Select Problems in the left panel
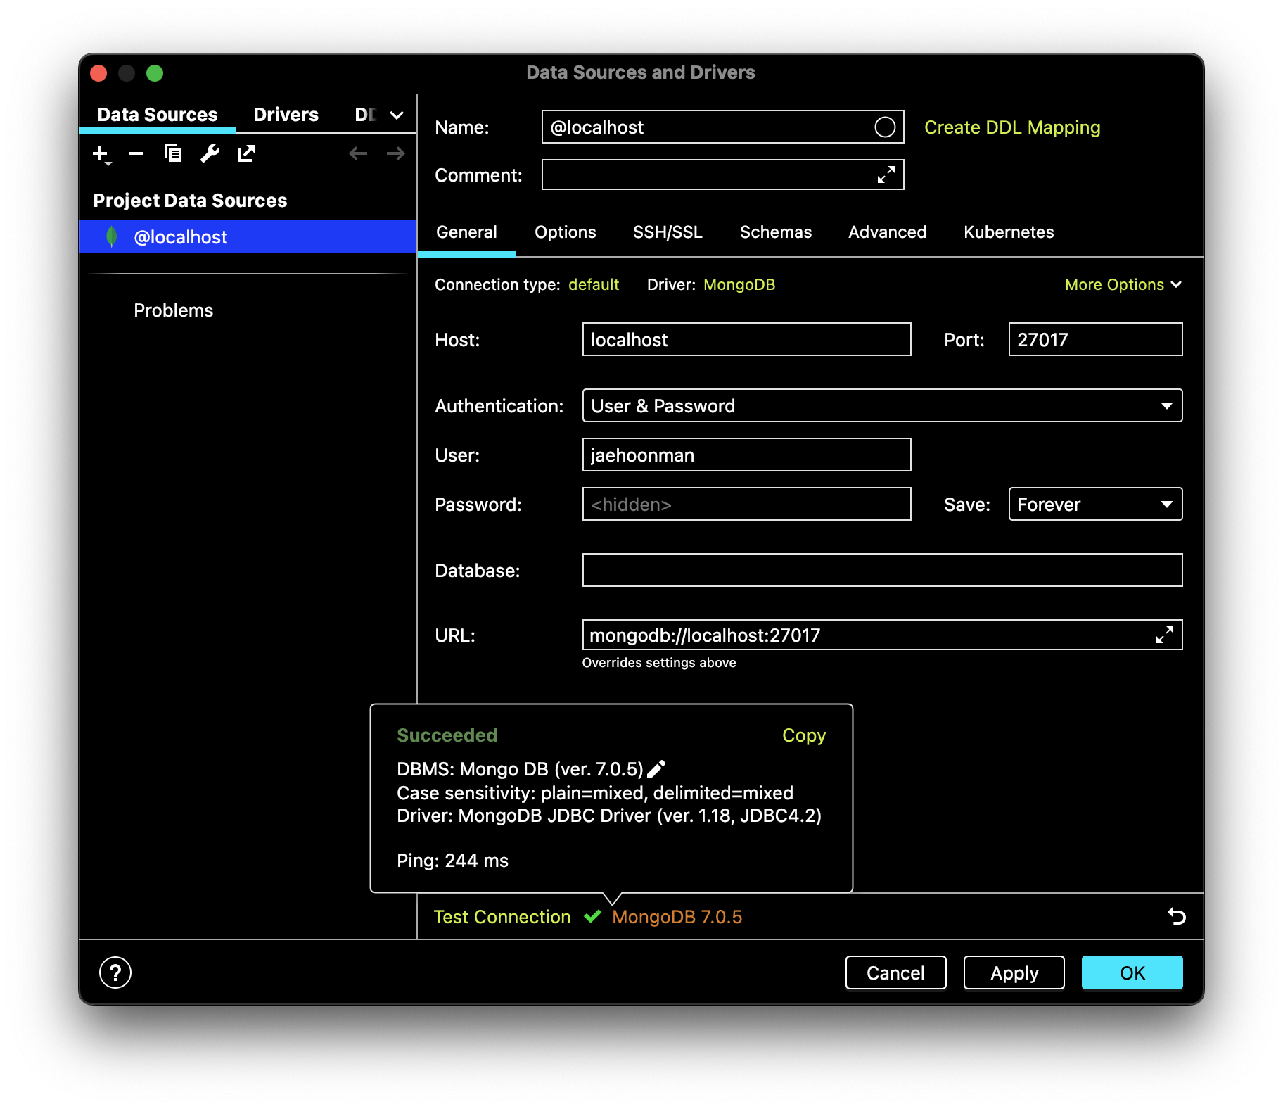Screen dimensions: 1283x1109 click(173, 310)
